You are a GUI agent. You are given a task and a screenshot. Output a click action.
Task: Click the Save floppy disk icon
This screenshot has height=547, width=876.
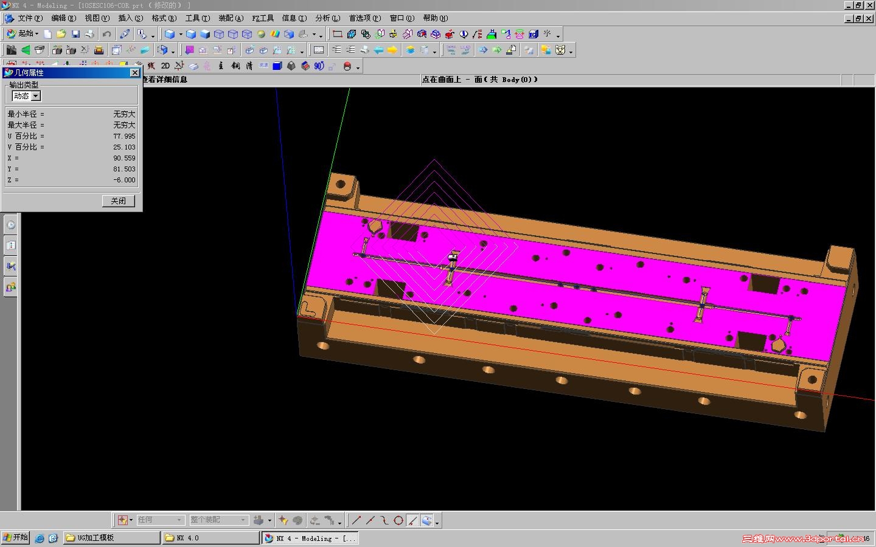tap(75, 34)
